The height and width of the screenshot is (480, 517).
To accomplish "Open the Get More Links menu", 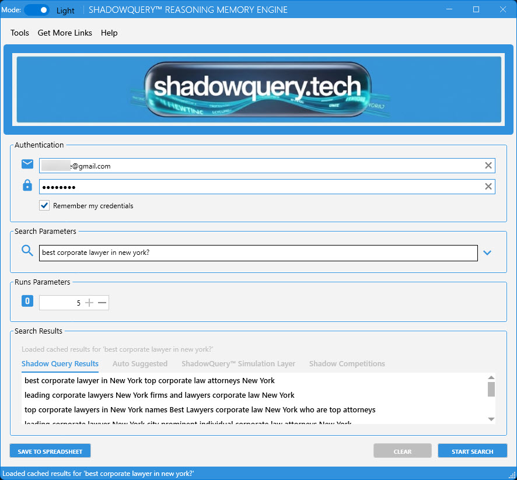I will coord(65,33).
